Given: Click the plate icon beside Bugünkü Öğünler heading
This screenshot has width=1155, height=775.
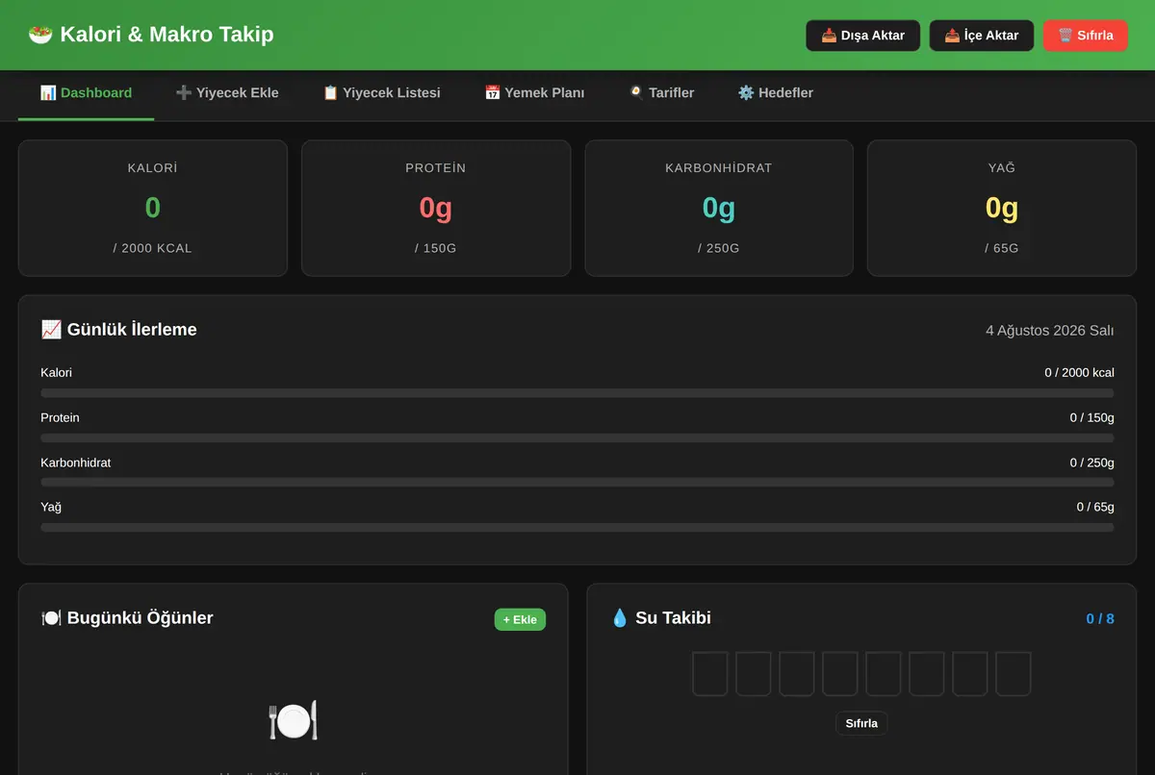Looking at the screenshot, I should coord(51,618).
